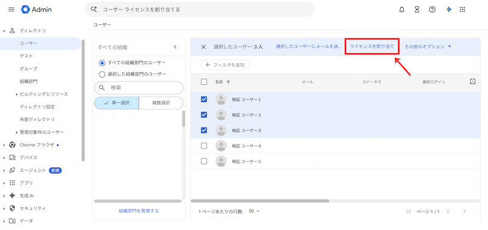Select 選択した組織部門のユーザー radio
The image size is (488, 230).
[x=102, y=74]
